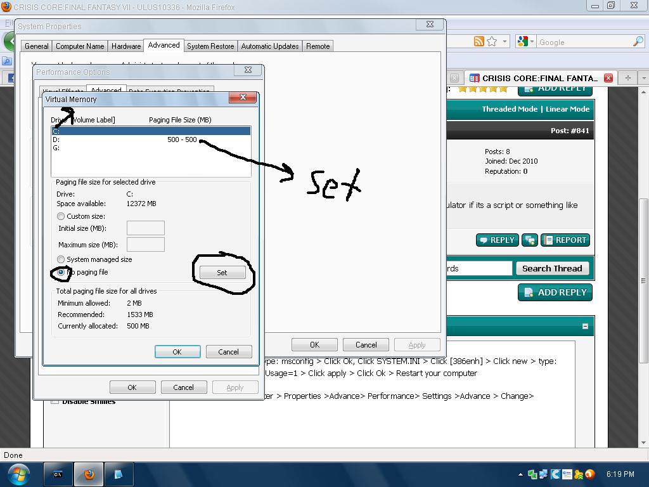649x487 pixels.
Task: Open the Remote tab
Action: pos(318,46)
